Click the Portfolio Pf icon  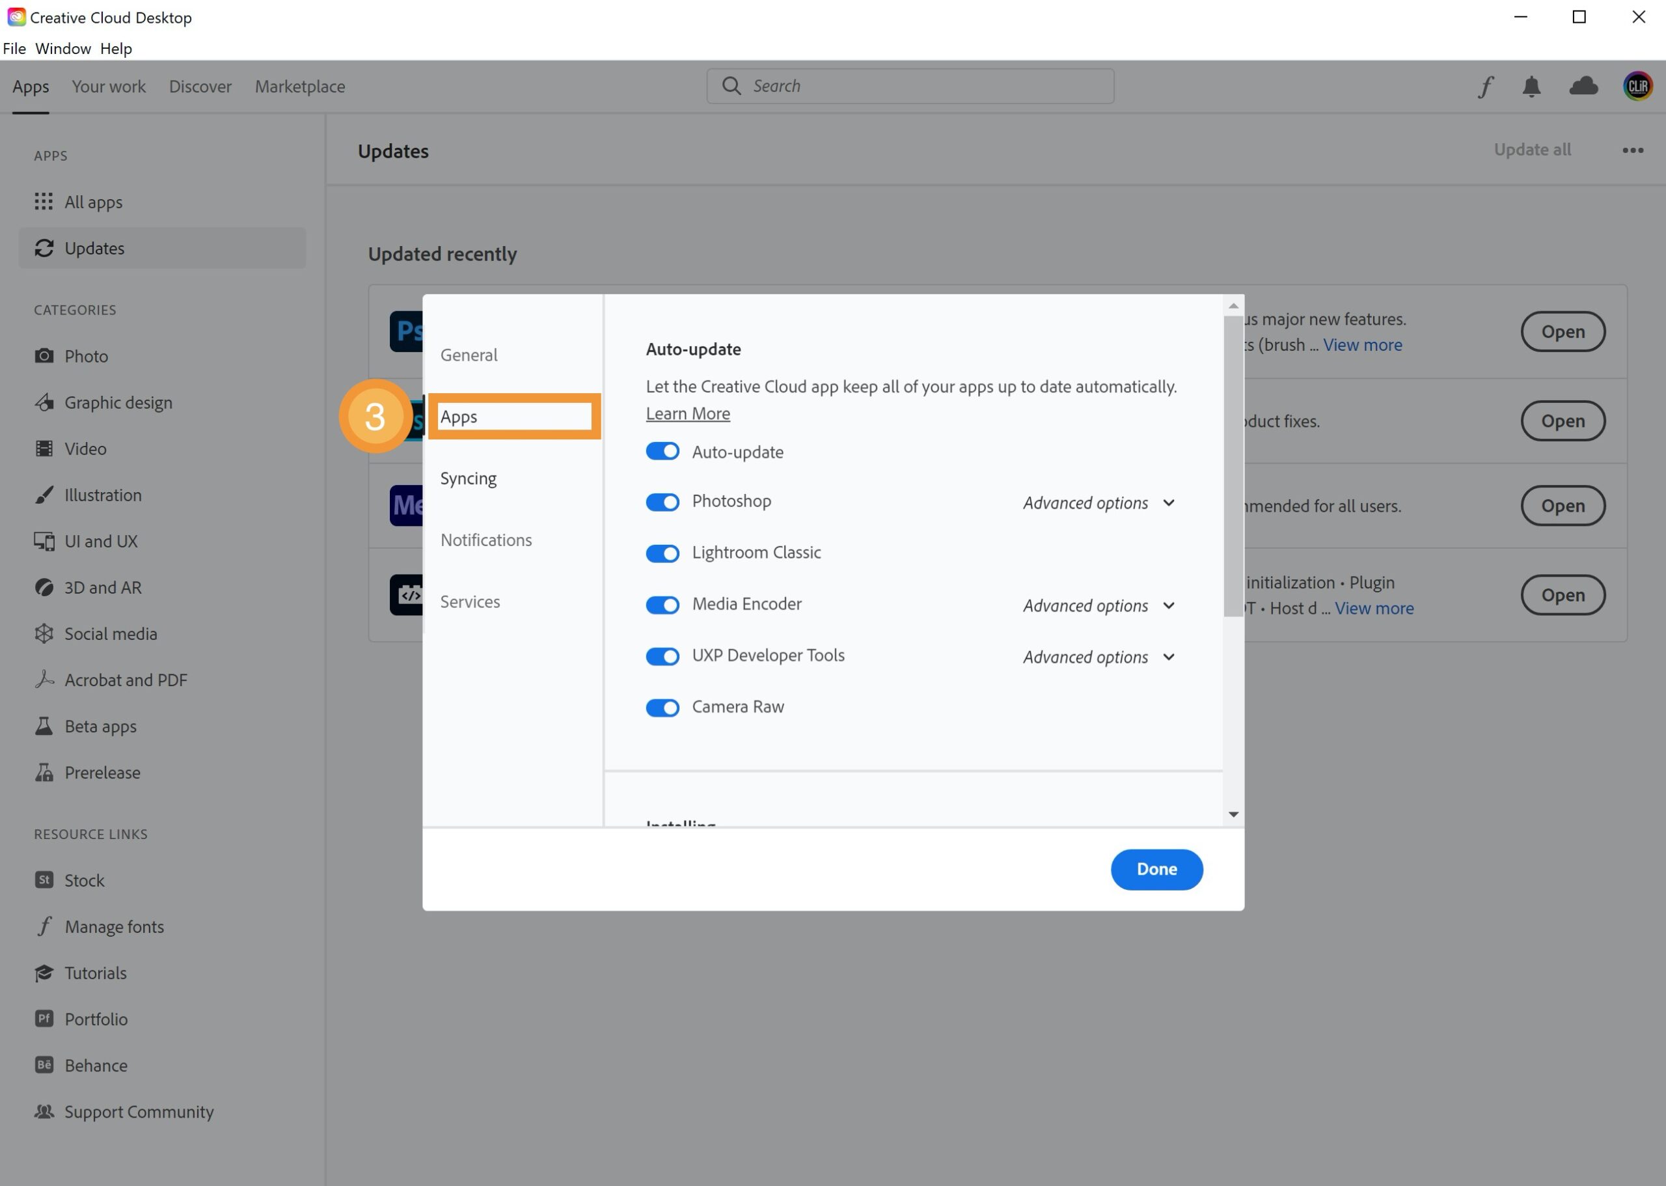pos(44,1019)
